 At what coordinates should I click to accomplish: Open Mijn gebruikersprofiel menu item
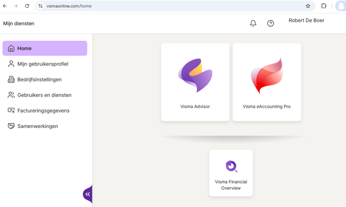point(45,64)
